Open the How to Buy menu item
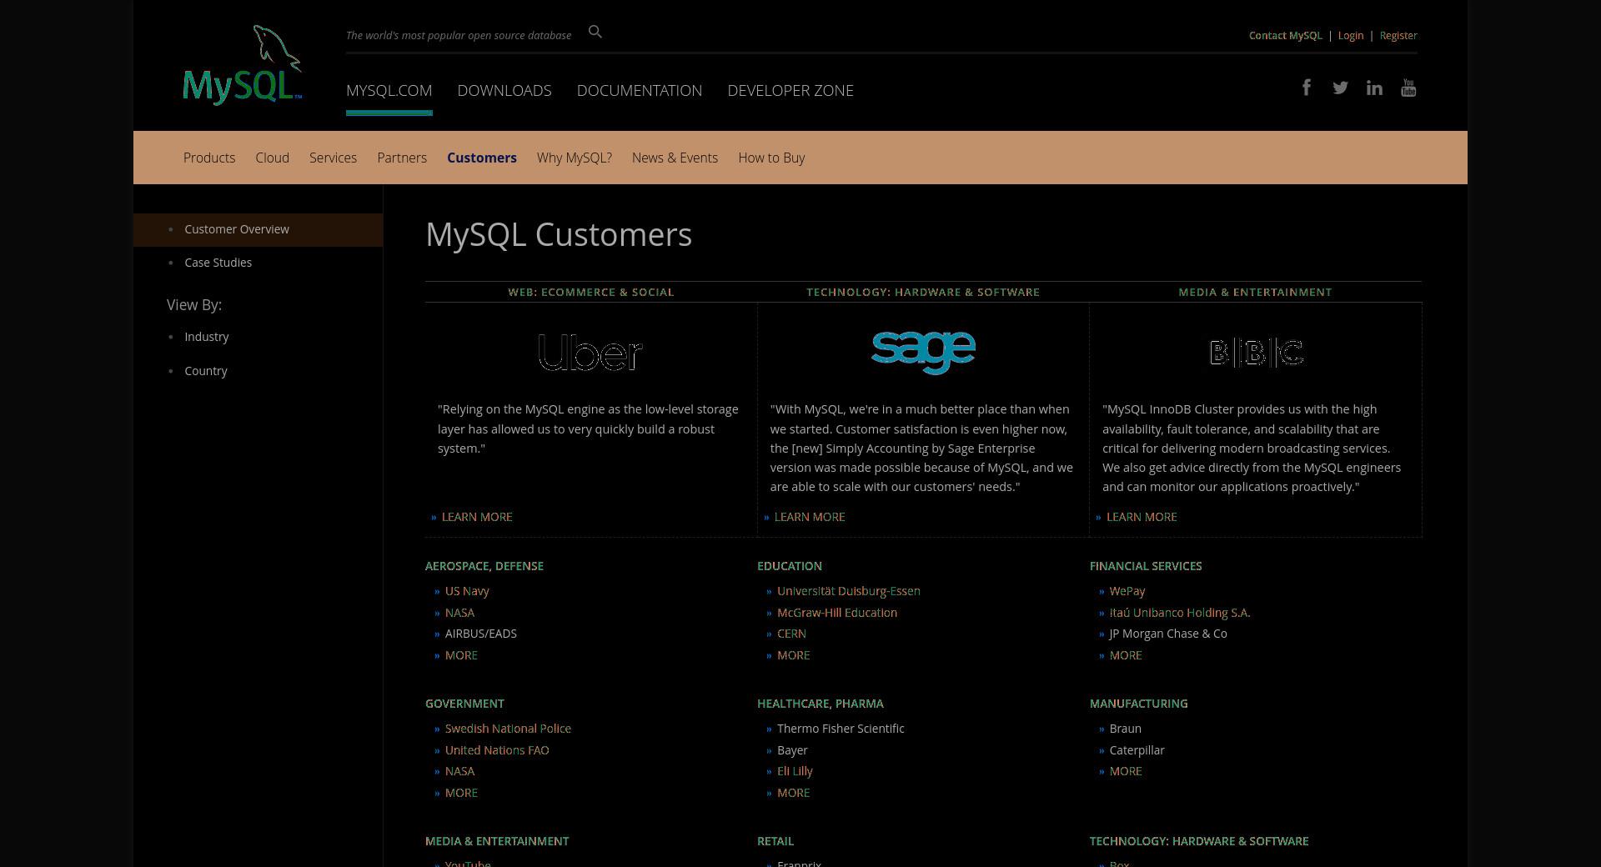 tap(771, 158)
